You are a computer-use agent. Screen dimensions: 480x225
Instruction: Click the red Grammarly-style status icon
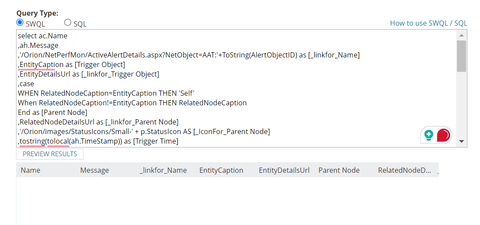click(443, 135)
